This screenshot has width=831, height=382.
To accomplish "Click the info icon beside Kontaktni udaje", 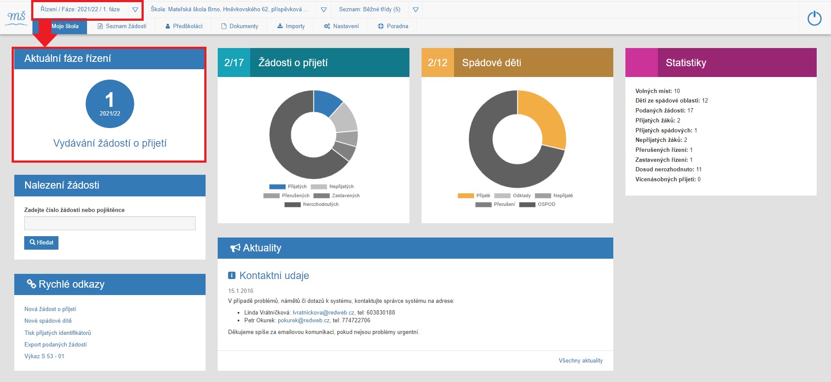I will (x=232, y=275).
